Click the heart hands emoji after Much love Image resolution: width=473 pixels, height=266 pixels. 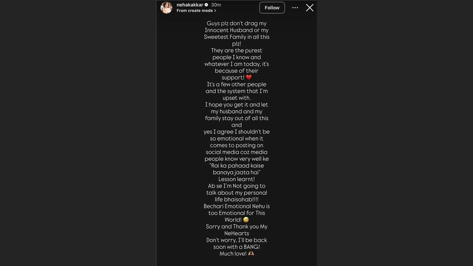[x=251, y=254]
